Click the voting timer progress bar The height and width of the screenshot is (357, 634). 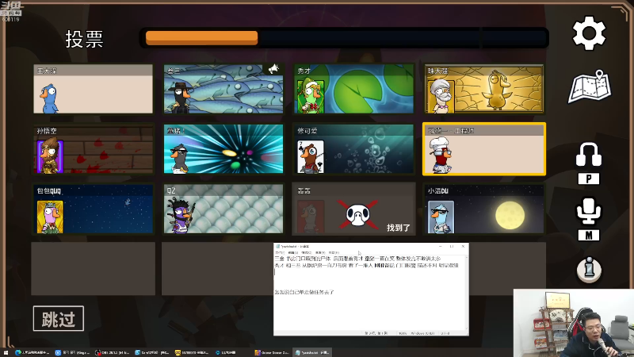point(344,37)
